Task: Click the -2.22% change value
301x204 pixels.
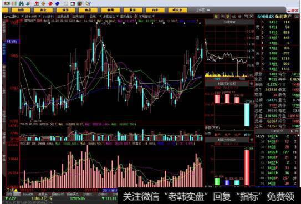Action: [272, 85]
